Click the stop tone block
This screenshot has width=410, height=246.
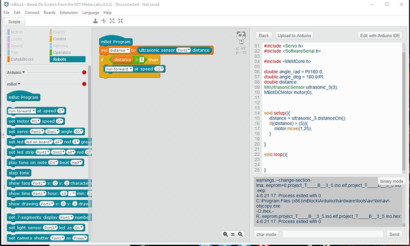point(19,173)
